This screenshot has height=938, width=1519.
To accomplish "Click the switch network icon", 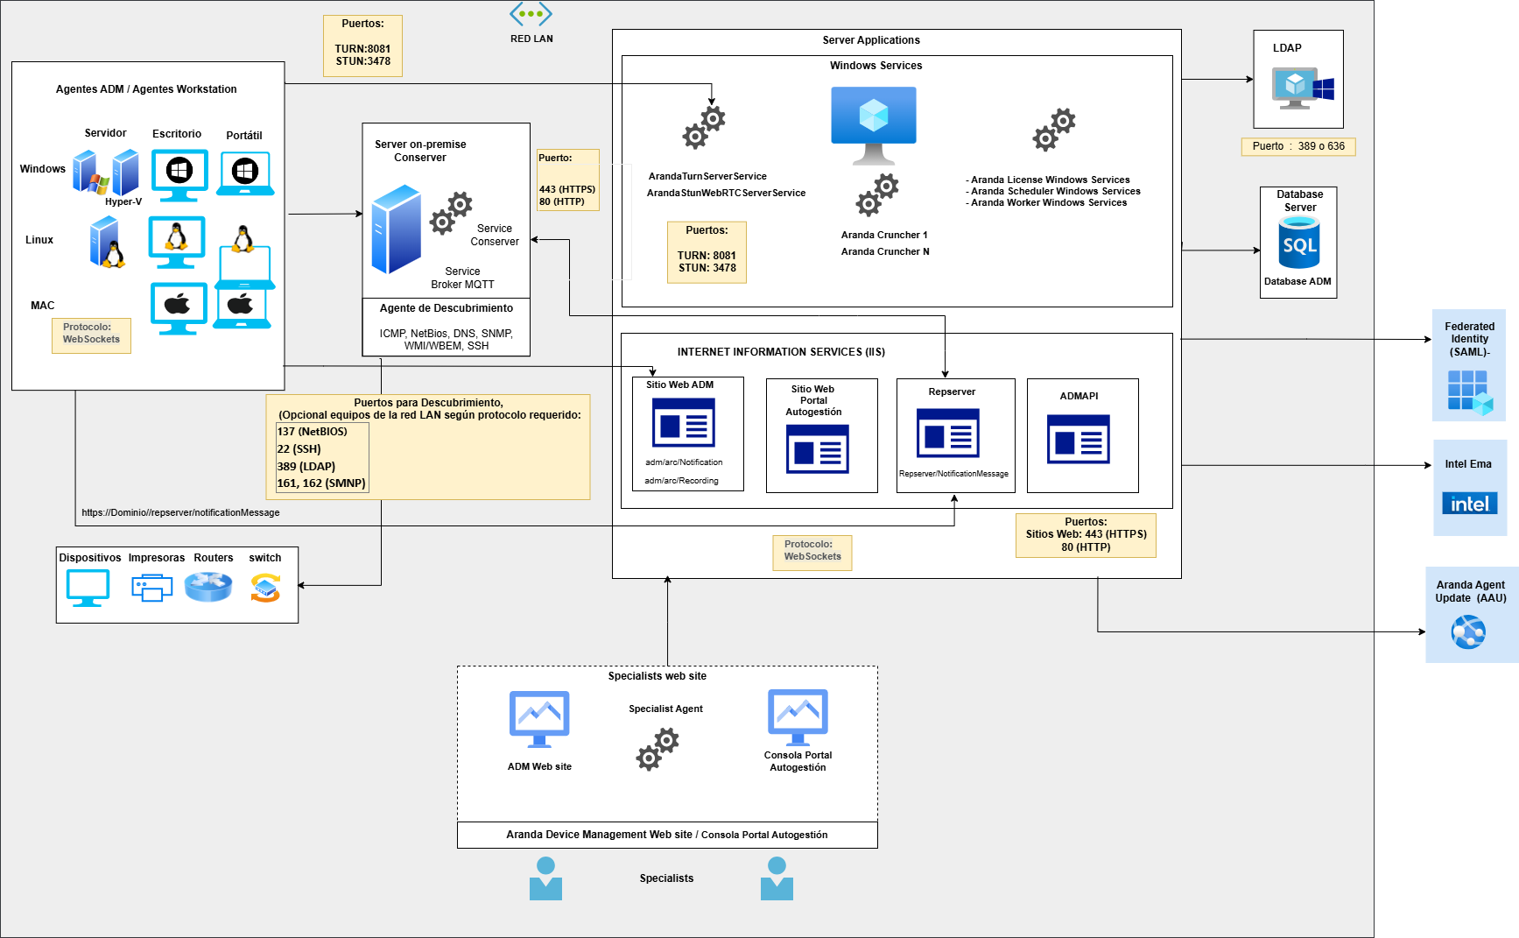I will [x=265, y=588].
